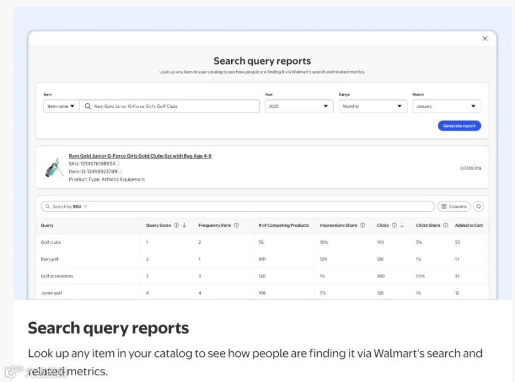This screenshot has width=515, height=382.
Task: Click competing products value 801
Action: click(262, 259)
